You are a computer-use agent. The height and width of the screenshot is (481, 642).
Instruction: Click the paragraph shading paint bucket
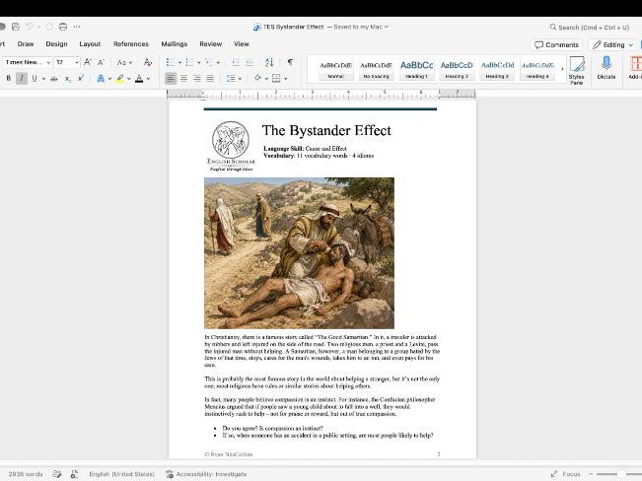tap(257, 78)
